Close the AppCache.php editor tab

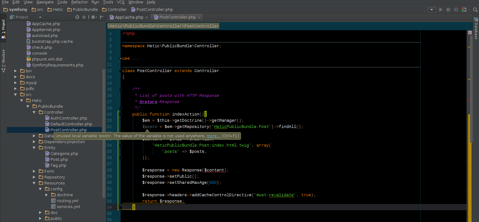pyautogui.click(x=147, y=17)
